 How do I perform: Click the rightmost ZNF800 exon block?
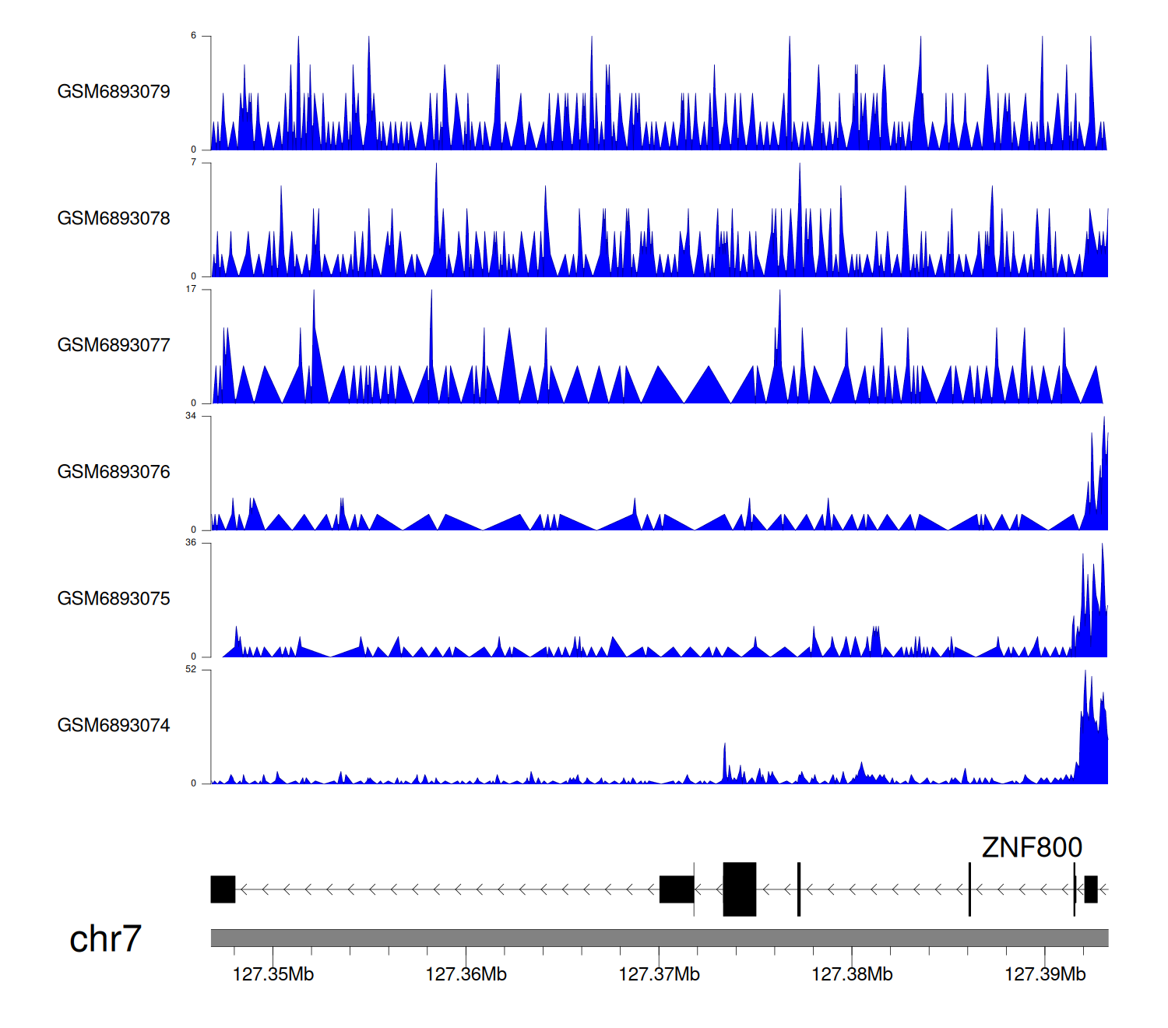coord(1091,889)
